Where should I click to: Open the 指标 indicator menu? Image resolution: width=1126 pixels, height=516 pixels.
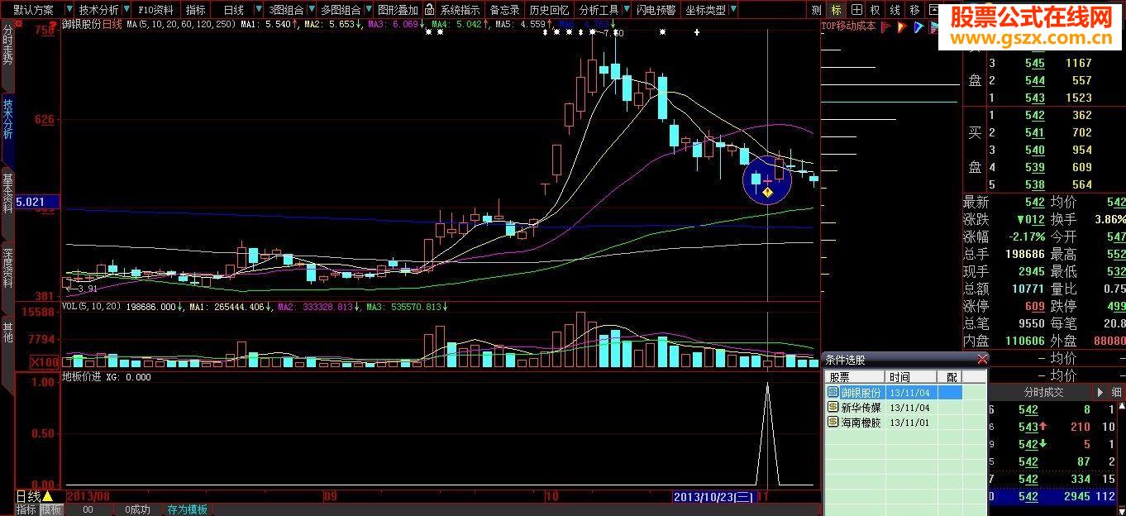click(196, 10)
